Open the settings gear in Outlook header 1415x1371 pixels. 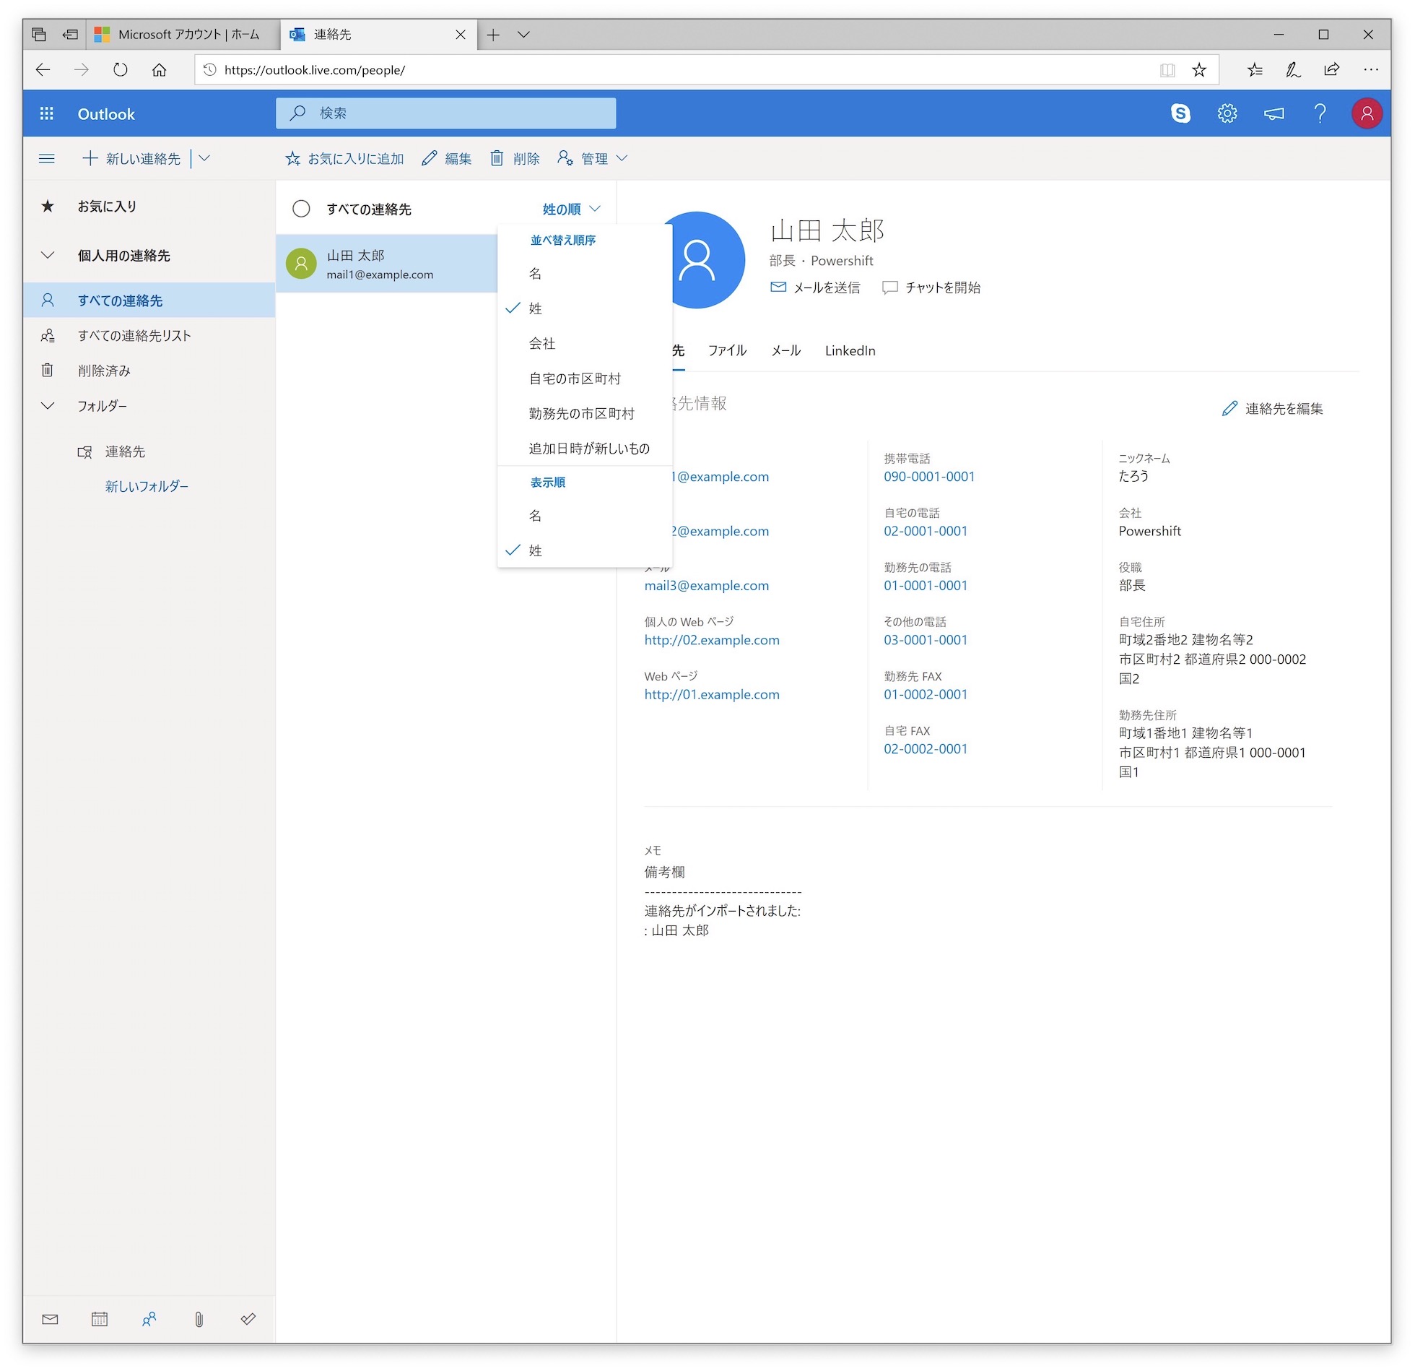pos(1227,113)
